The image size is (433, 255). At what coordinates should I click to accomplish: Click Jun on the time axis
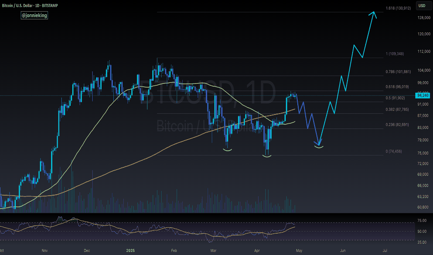coord(343,250)
